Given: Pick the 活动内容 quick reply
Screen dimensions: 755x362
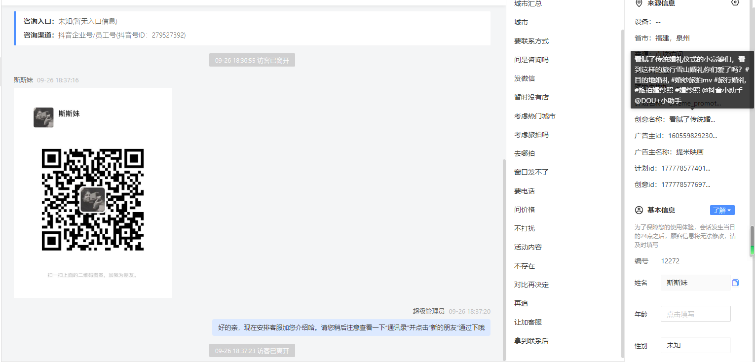Looking at the screenshot, I should point(528,247).
